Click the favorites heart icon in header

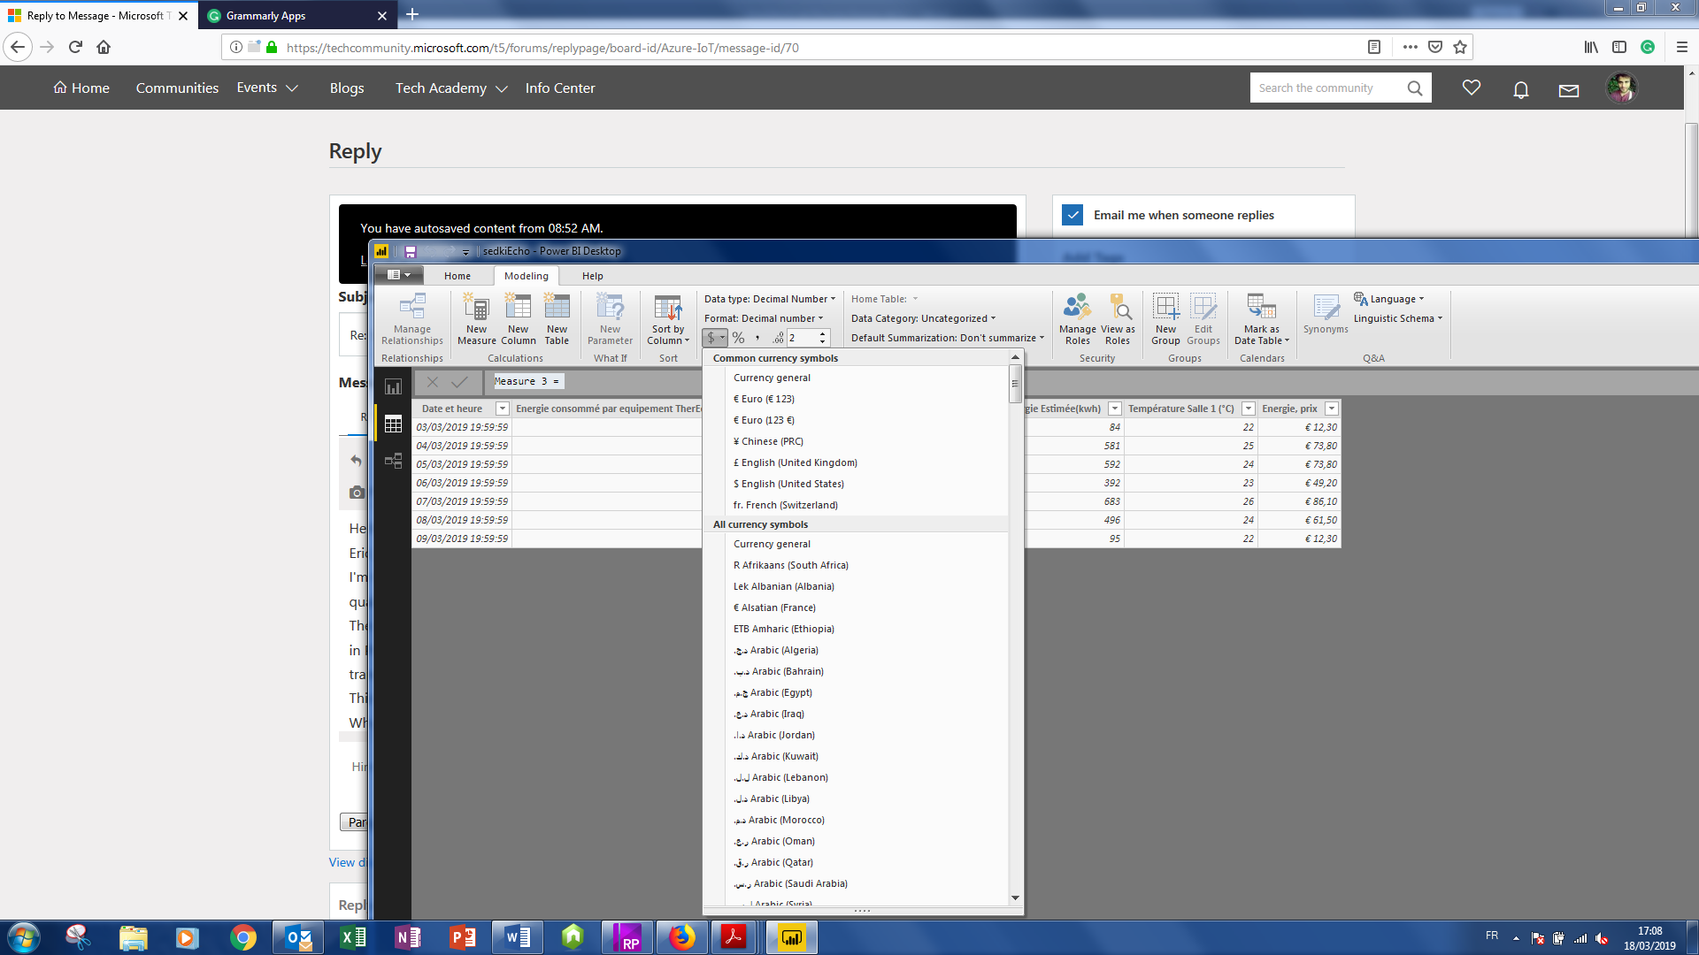pyautogui.click(x=1472, y=88)
